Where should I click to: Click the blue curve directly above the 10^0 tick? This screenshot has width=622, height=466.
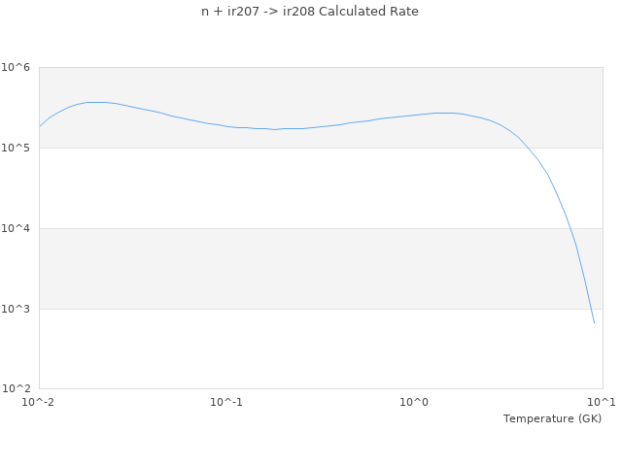click(415, 115)
